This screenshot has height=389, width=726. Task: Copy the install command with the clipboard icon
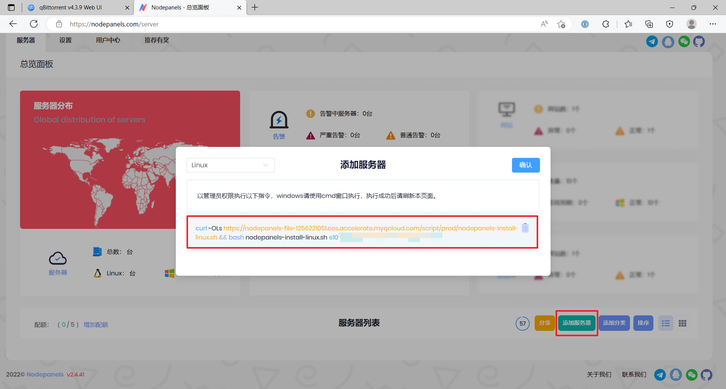525,228
